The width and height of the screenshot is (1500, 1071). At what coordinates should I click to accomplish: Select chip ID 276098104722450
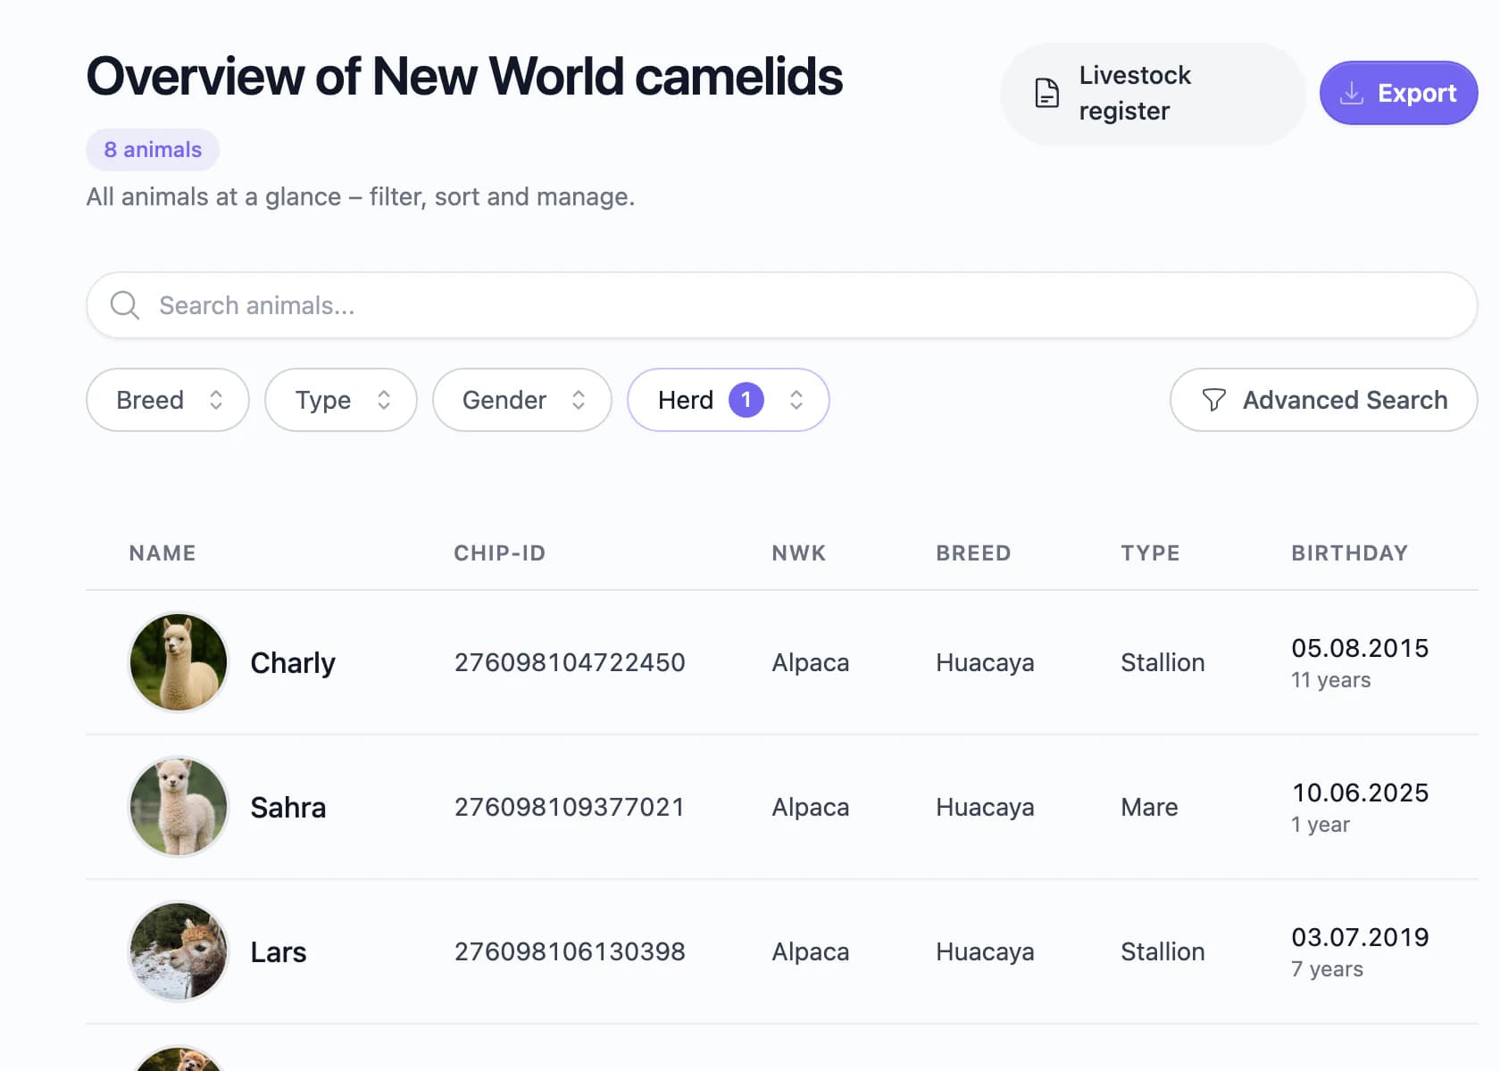(570, 662)
